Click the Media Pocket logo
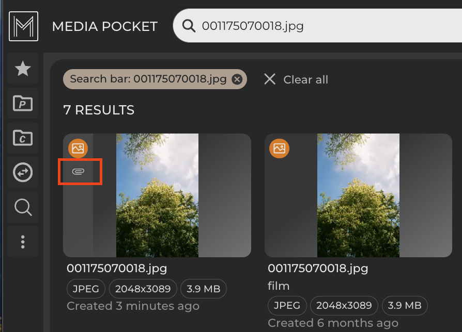 coord(23,26)
